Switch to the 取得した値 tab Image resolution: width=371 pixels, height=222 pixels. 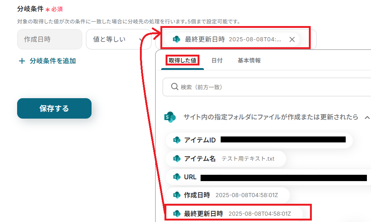coord(182,61)
